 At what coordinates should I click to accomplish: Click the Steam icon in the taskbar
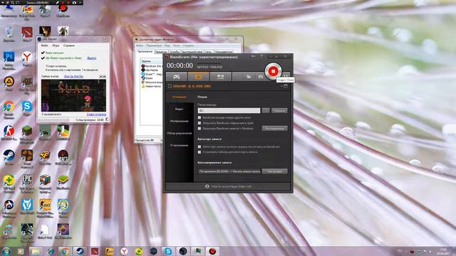point(80,251)
